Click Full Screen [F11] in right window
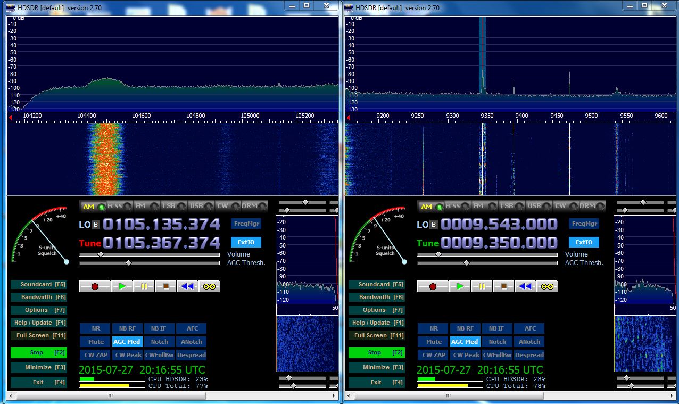Image resolution: width=679 pixels, height=404 pixels. point(377,335)
